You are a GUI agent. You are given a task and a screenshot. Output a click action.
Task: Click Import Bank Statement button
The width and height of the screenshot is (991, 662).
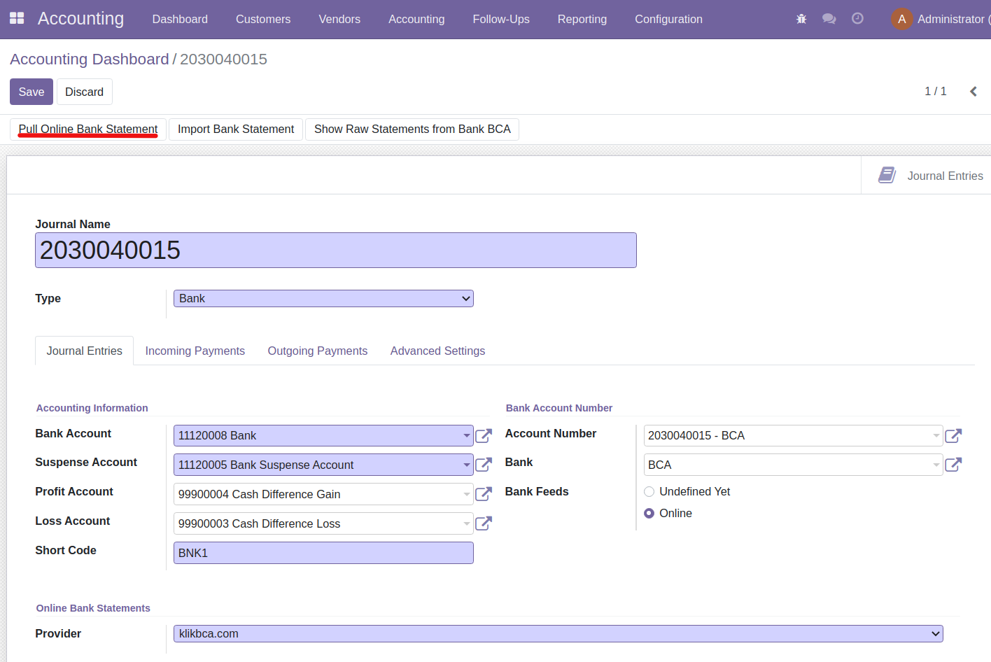click(236, 129)
